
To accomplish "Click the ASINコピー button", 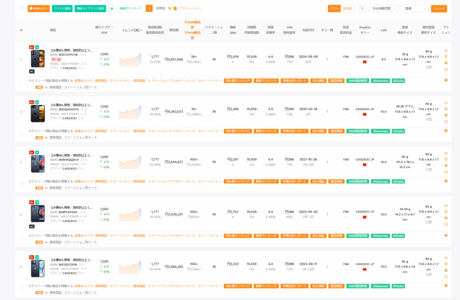I will pos(39,9).
